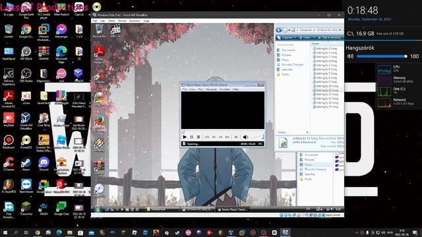Open VirtualBox Gép menu
Image resolution: width=422 pixels, height=237 pixels.
click(103, 20)
